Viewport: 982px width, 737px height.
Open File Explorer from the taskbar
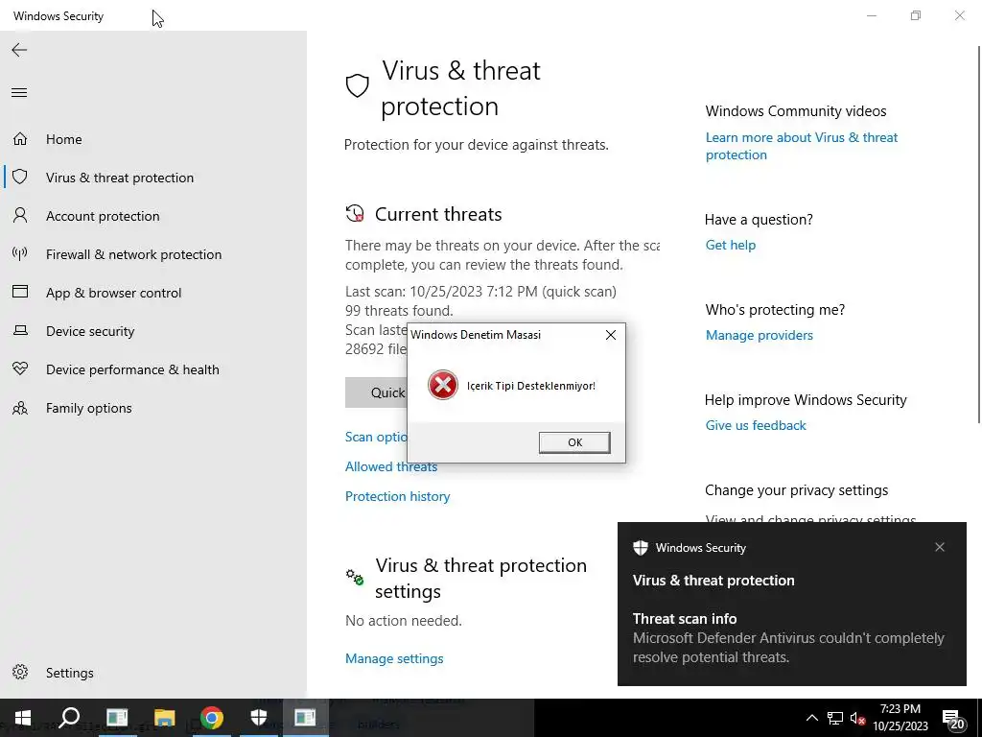[x=164, y=718]
